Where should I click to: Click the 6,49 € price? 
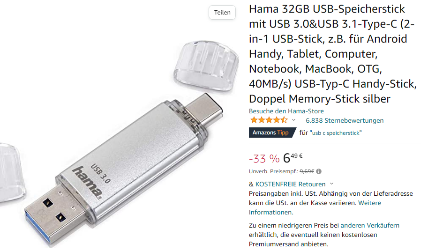293,157
